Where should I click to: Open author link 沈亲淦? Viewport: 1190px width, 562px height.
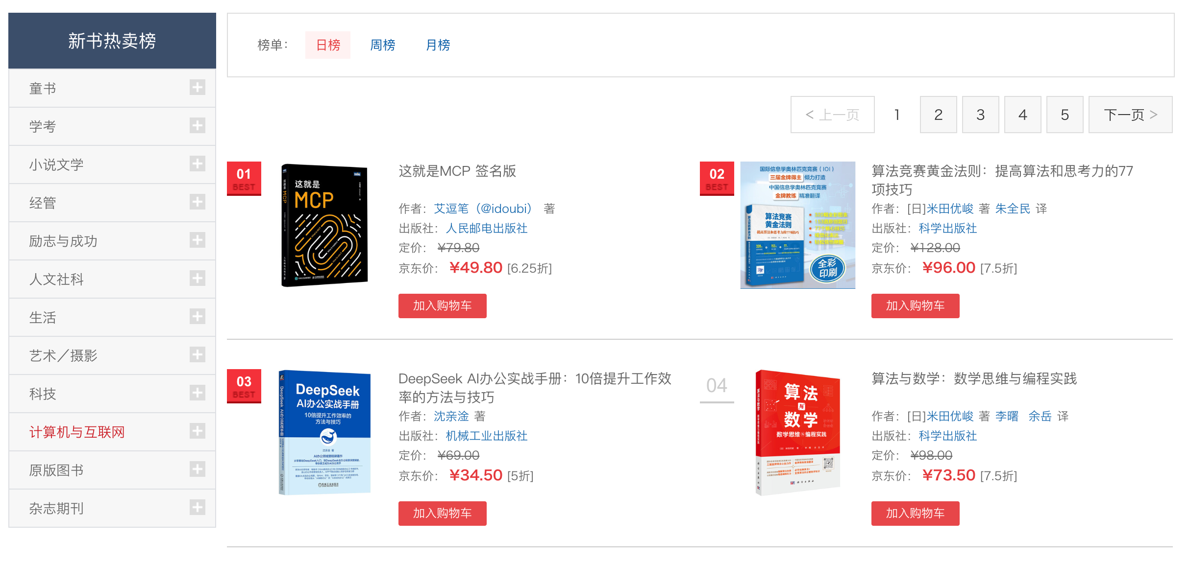pyautogui.click(x=451, y=416)
